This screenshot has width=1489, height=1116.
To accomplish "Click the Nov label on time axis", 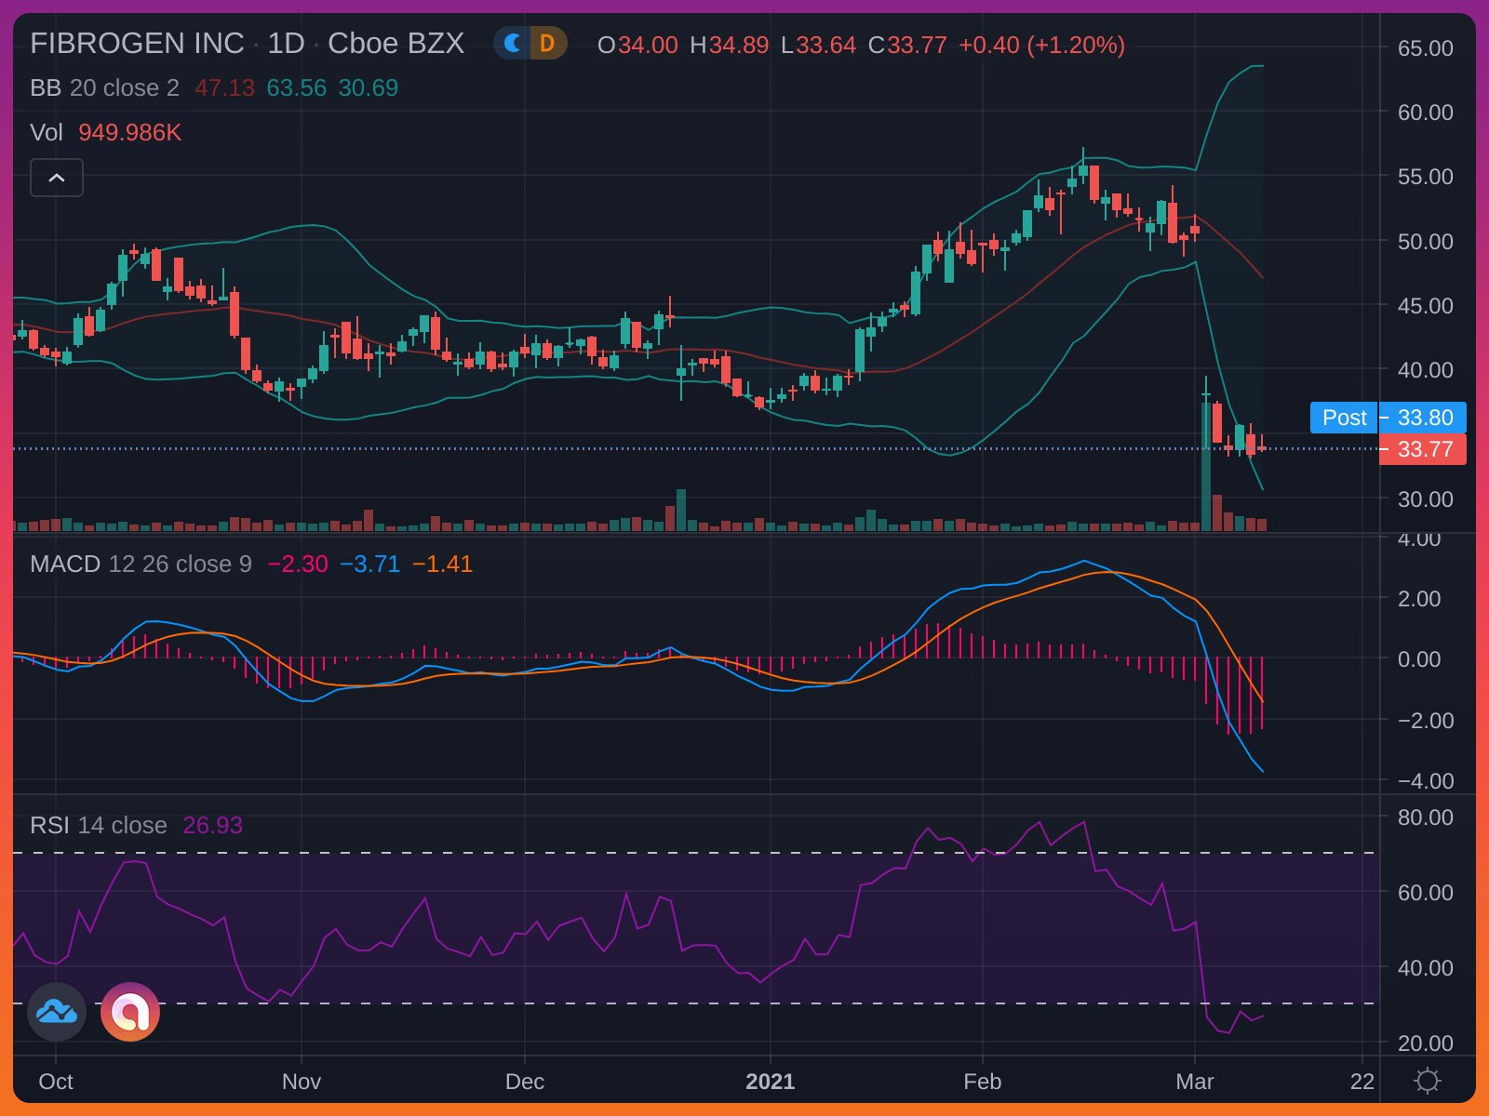I will point(302,1082).
